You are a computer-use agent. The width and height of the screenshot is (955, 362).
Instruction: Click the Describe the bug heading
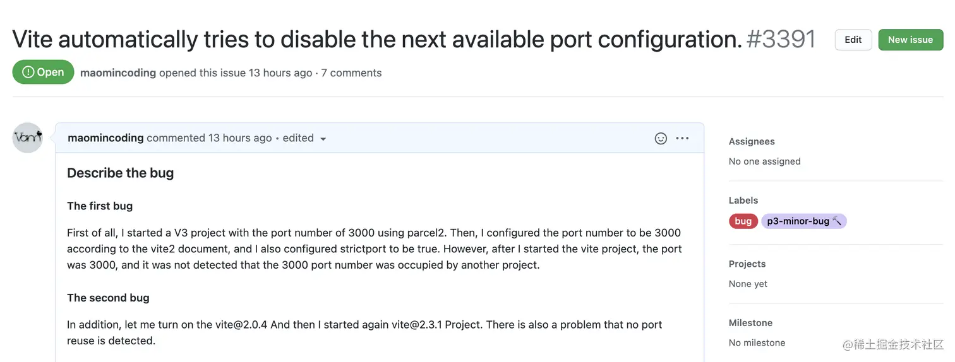click(120, 173)
